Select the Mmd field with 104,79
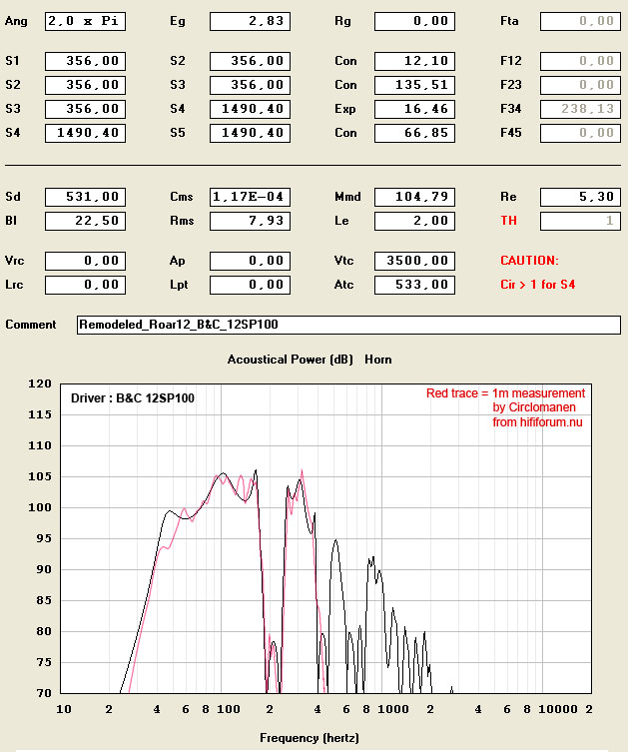Viewport: 628px width, 752px height. click(414, 197)
